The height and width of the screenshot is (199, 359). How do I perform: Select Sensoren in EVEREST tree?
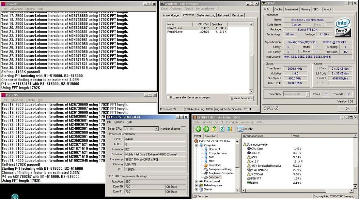214,177
